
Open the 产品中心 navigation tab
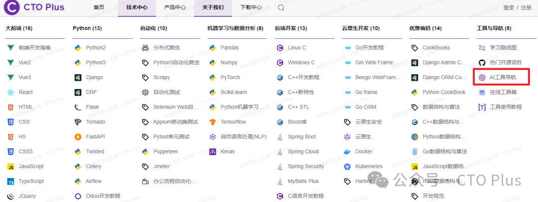coord(175,7)
